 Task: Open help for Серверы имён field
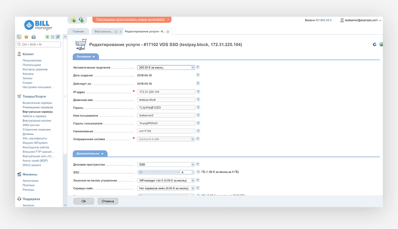[198, 188]
